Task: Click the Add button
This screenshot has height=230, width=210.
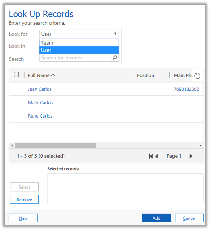Action: pos(156,218)
